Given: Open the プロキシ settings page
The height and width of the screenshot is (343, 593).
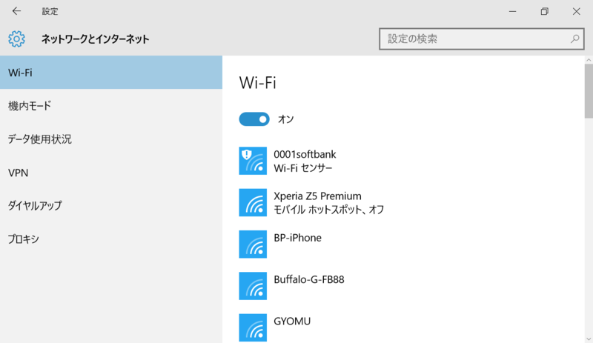Looking at the screenshot, I should tap(111, 239).
